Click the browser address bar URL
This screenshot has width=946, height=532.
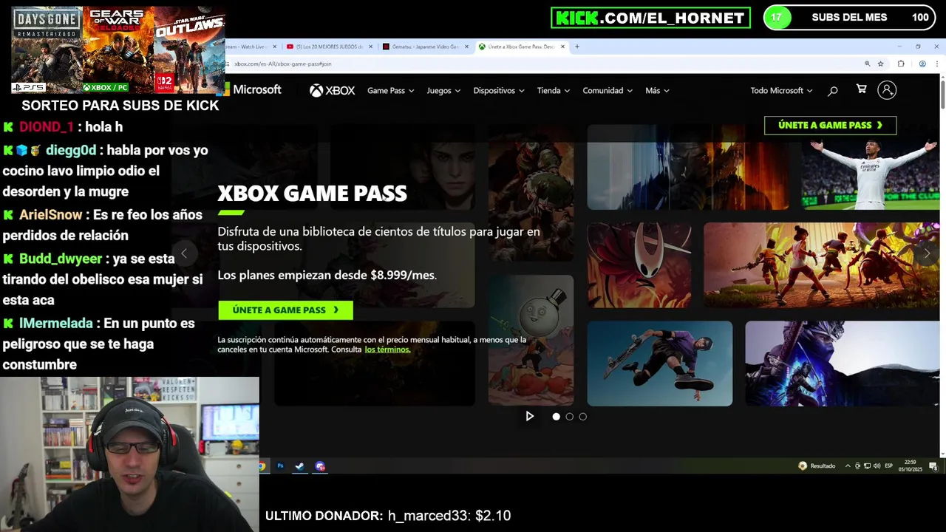(283, 64)
